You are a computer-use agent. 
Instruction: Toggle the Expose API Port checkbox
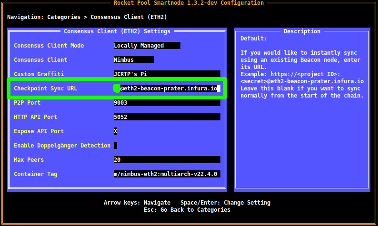(x=116, y=131)
